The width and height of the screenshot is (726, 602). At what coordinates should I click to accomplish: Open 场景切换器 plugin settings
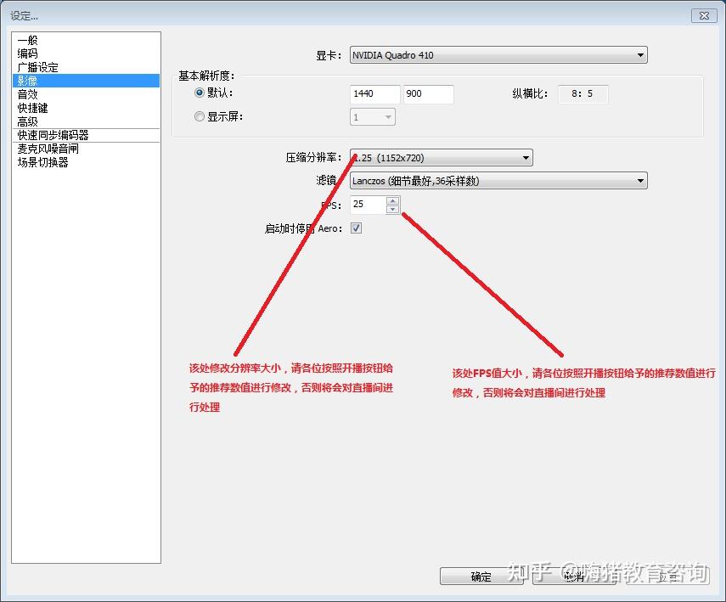point(86,162)
